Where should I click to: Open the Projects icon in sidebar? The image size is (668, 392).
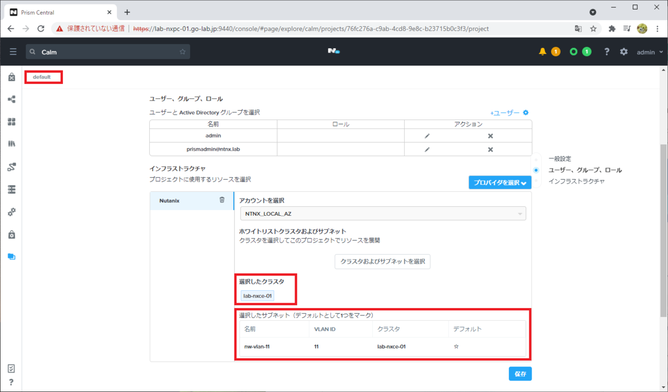(x=12, y=257)
